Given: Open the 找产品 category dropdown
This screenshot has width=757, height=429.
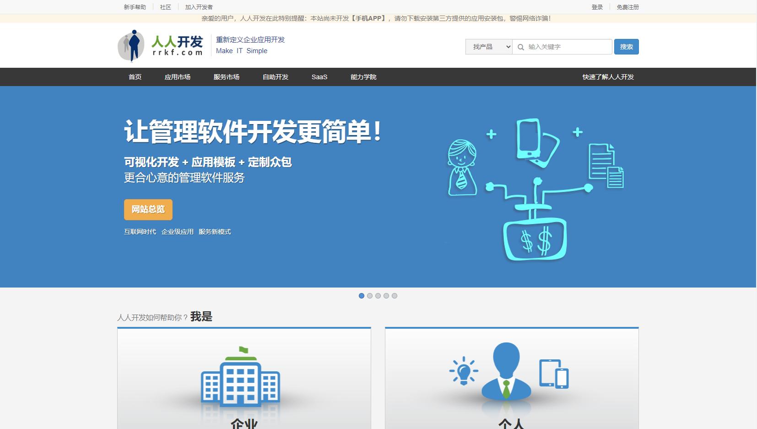Looking at the screenshot, I should (488, 47).
